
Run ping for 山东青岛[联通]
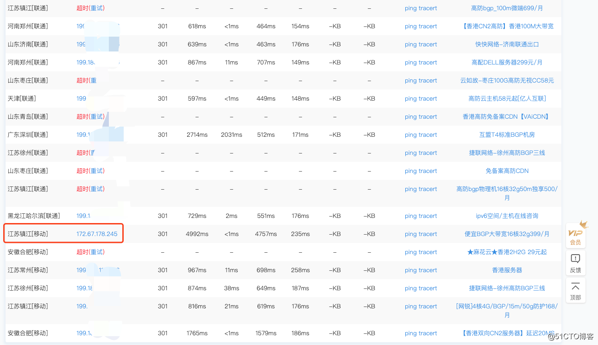point(410,116)
